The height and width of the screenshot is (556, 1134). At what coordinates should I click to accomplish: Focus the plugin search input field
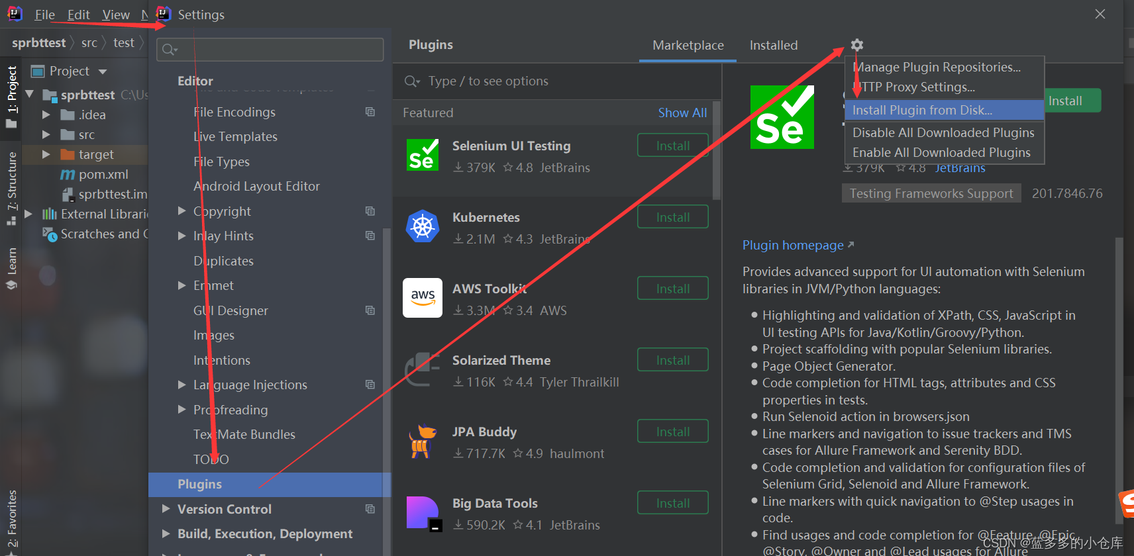point(556,81)
